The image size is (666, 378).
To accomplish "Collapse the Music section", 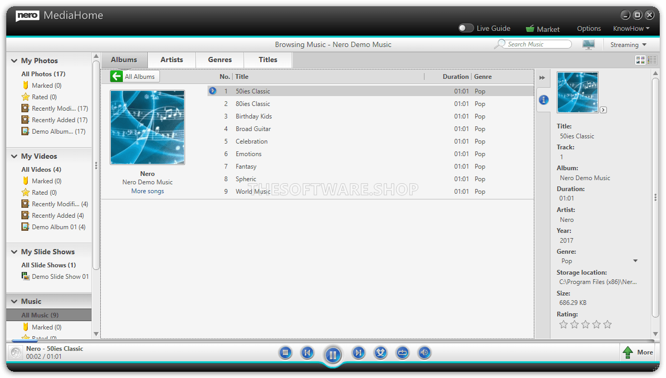I will coord(14,302).
